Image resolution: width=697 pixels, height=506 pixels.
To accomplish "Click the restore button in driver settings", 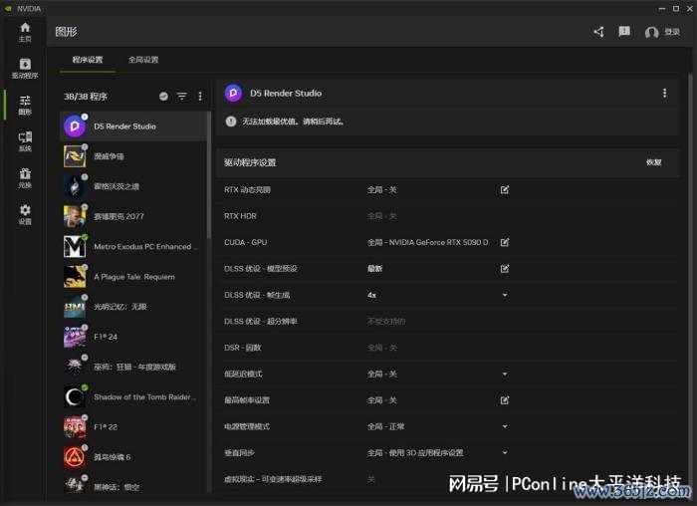I will [x=653, y=162].
